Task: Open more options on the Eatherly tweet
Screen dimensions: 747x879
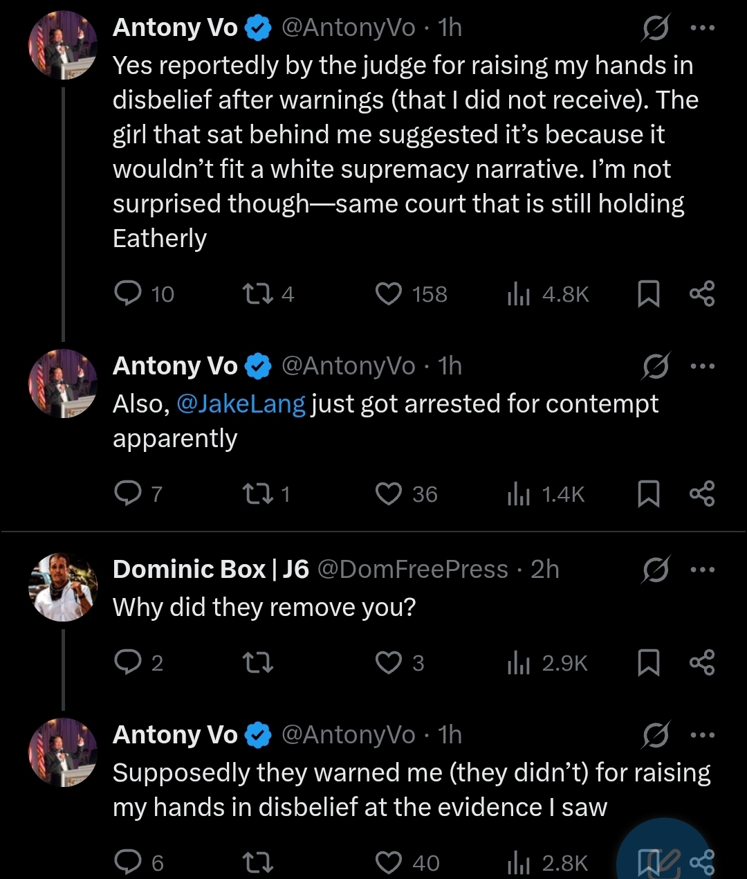Action: tap(703, 28)
